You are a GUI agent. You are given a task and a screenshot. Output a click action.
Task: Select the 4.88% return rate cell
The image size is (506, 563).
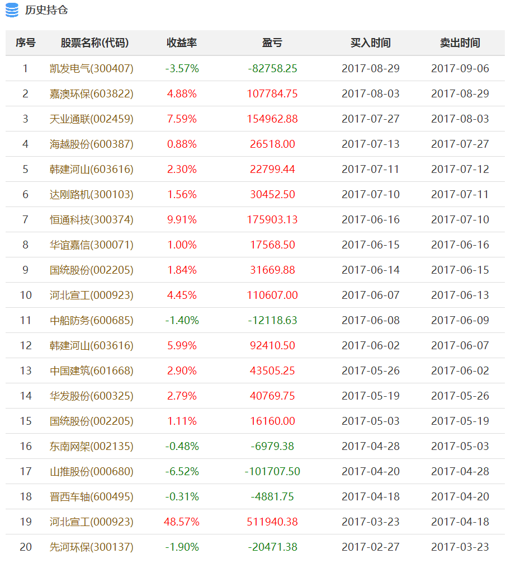tap(182, 93)
